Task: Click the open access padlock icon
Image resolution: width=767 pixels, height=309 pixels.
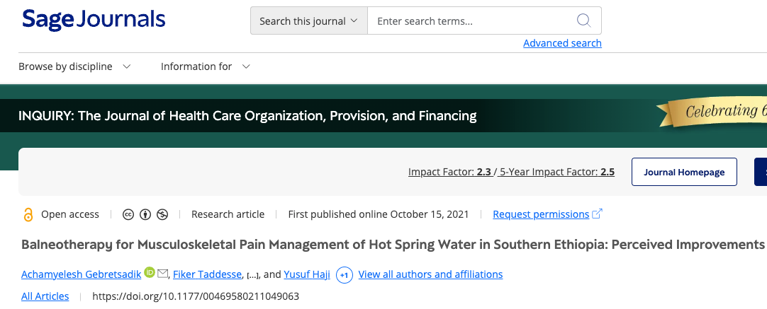Action: (28, 214)
